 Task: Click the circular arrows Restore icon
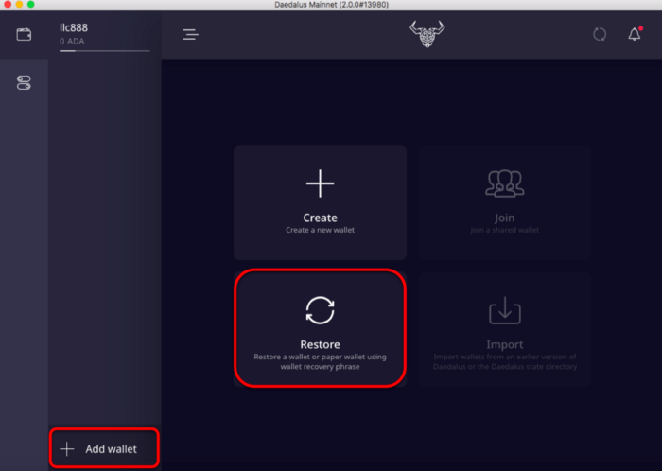[320, 310]
